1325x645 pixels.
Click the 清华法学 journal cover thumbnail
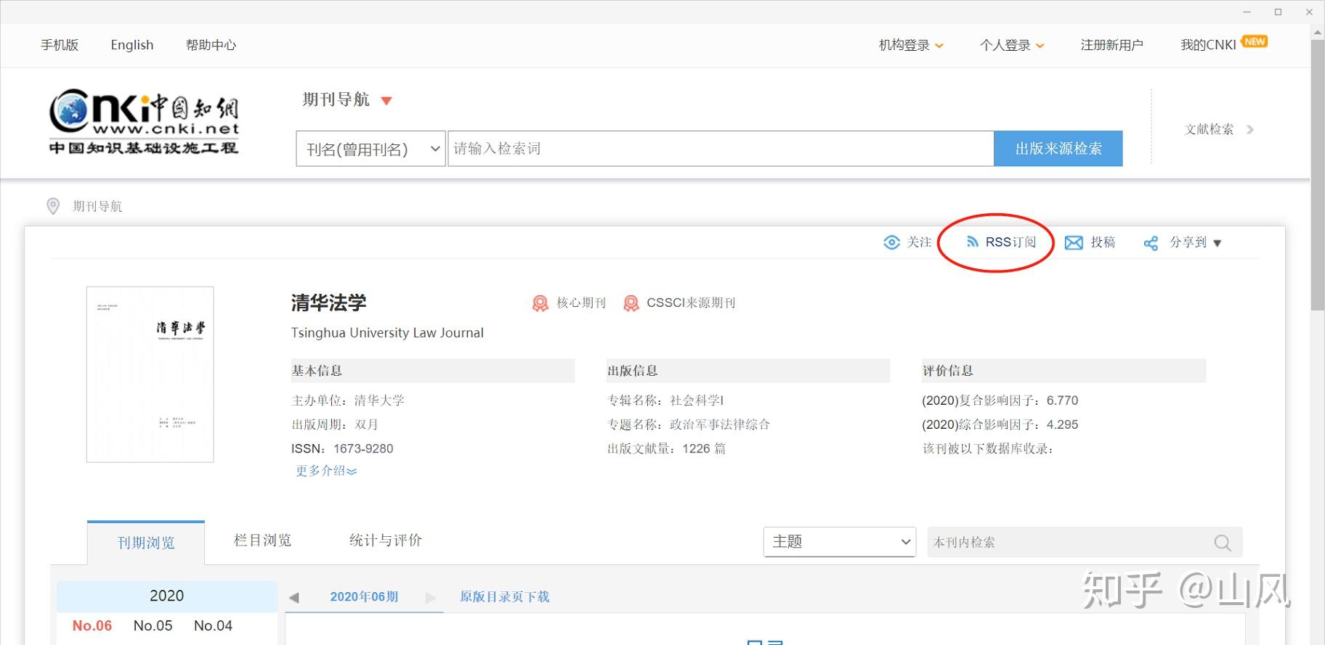click(150, 374)
